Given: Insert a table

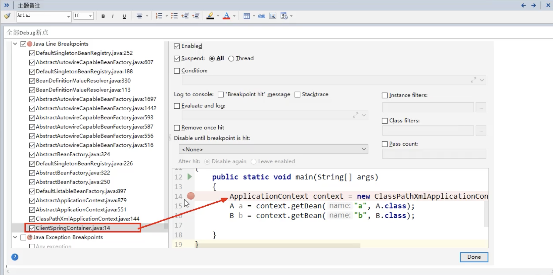Looking at the screenshot, I should pos(247,16).
